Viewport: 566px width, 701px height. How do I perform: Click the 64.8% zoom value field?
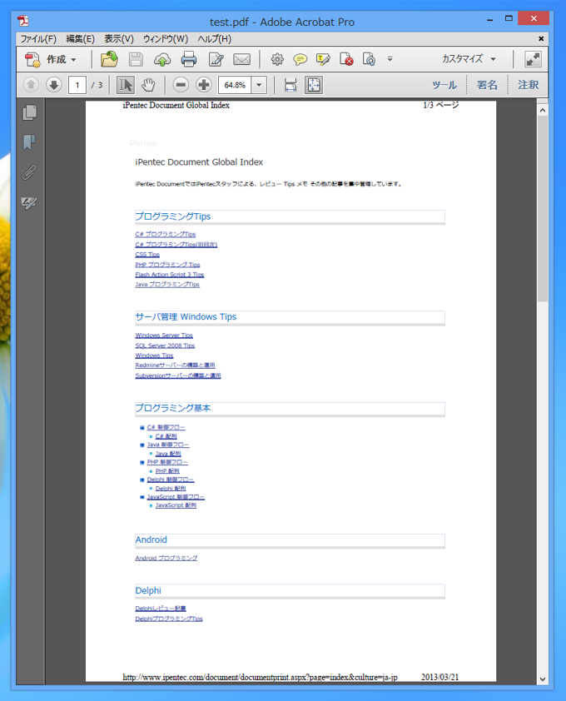point(236,85)
